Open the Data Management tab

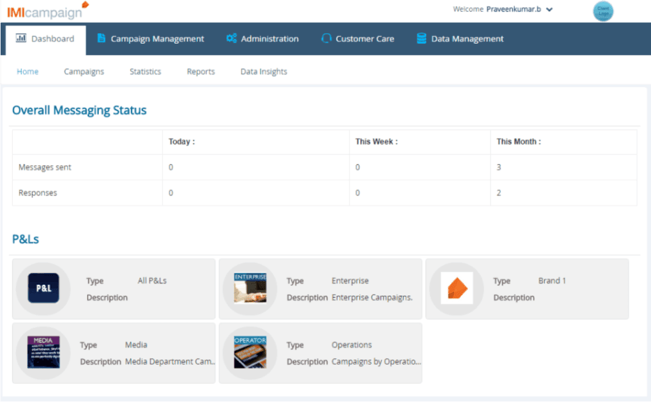[x=460, y=39]
